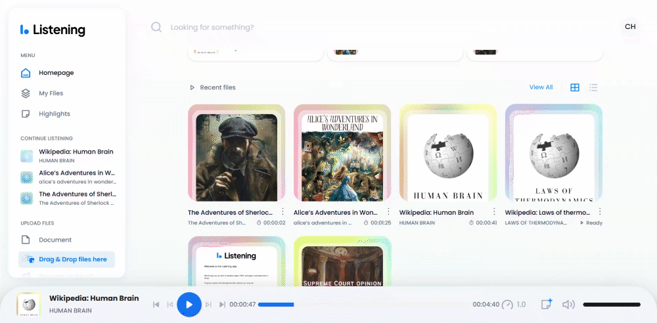Click the Ready status on the thermodynamics card
657x323 pixels.
coord(591,223)
